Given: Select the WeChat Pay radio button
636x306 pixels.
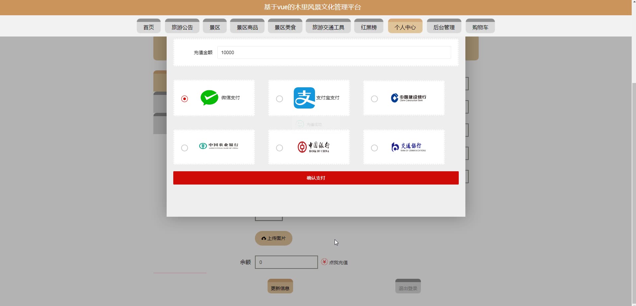Looking at the screenshot, I should (x=185, y=99).
